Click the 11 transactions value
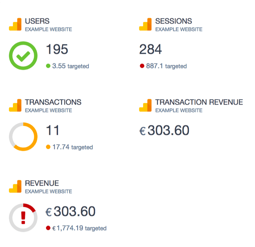 tap(53, 130)
